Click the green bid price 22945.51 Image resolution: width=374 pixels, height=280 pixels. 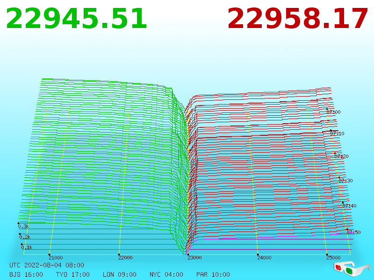(x=76, y=19)
